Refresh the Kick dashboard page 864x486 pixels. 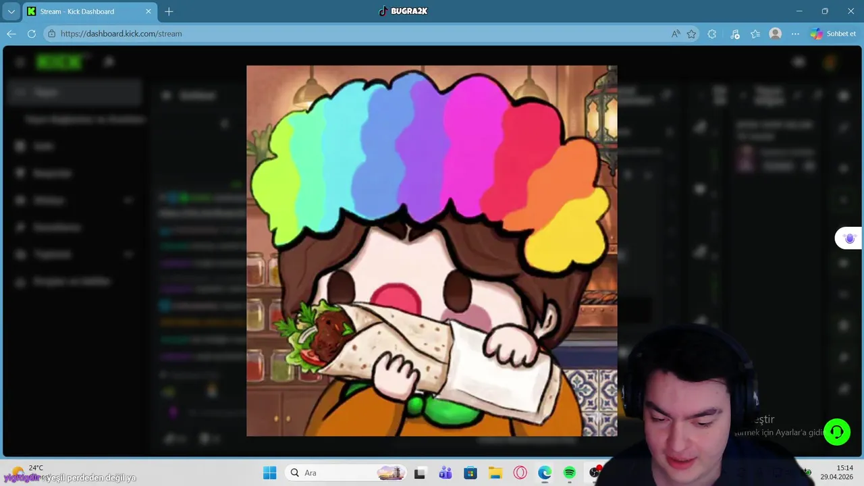(32, 34)
